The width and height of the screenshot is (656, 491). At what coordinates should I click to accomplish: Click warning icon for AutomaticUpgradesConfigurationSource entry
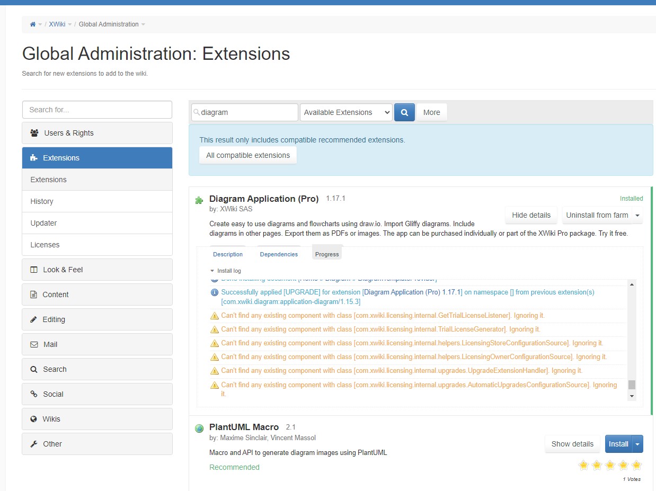point(215,385)
